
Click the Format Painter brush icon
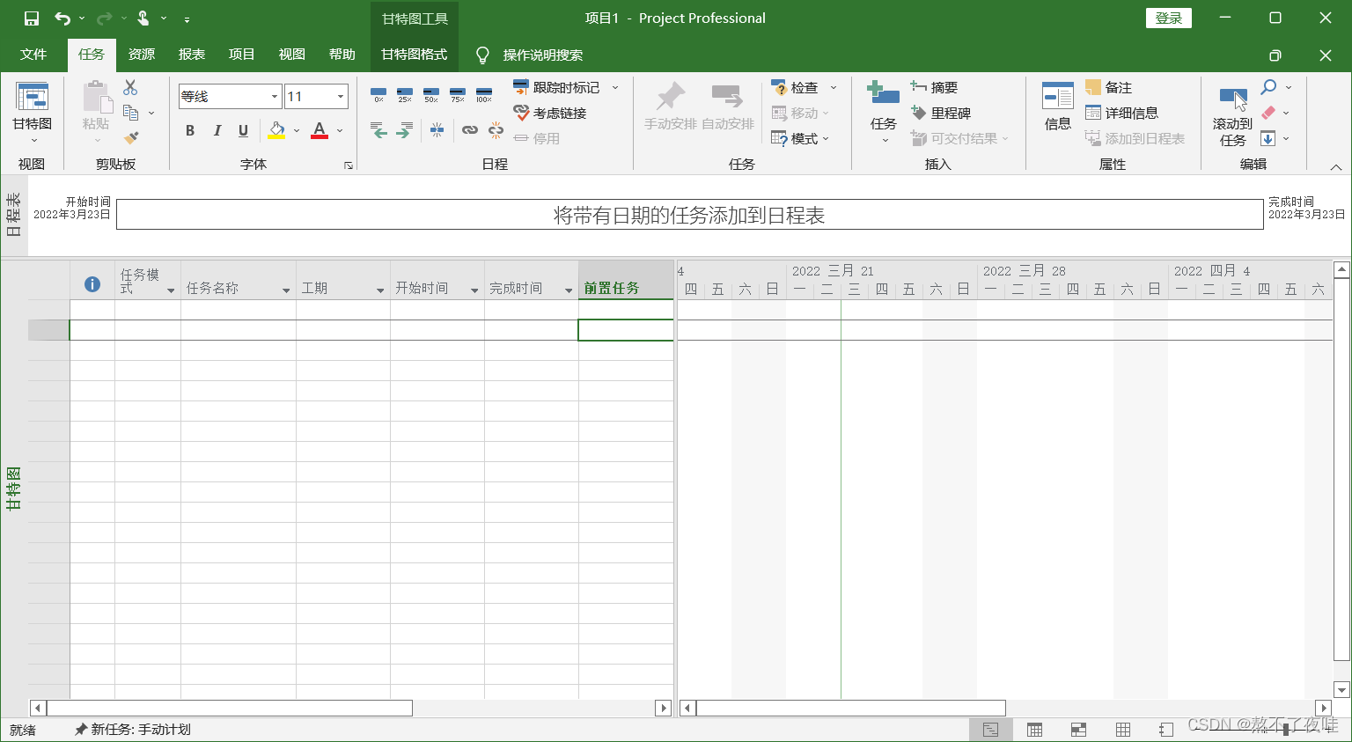click(x=131, y=138)
